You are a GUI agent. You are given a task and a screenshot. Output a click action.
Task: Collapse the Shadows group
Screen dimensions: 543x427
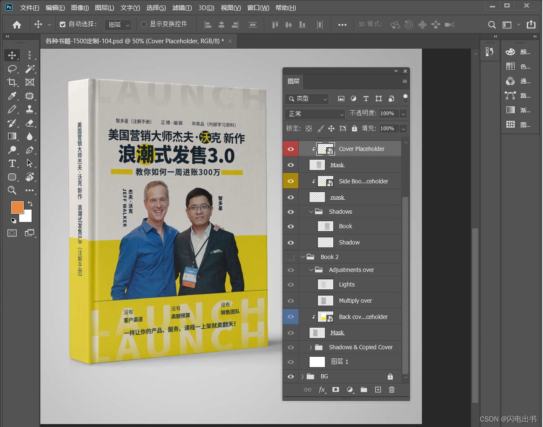click(x=311, y=212)
